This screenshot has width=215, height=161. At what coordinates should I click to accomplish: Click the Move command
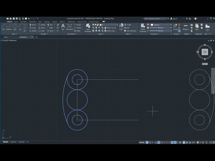point(33,25)
